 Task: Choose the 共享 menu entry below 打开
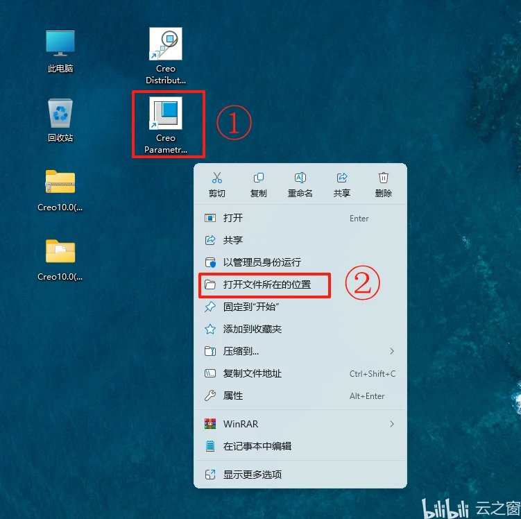pos(300,240)
